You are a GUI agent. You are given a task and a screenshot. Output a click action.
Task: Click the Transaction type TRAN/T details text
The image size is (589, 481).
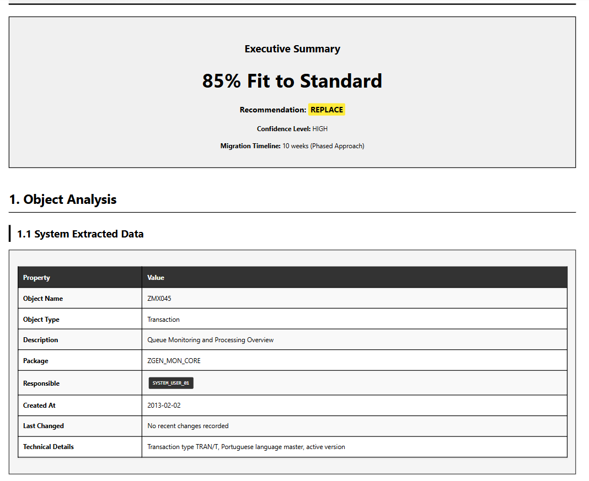246,447
